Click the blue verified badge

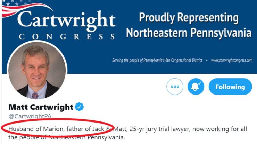pyautogui.click(x=80, y=107)
